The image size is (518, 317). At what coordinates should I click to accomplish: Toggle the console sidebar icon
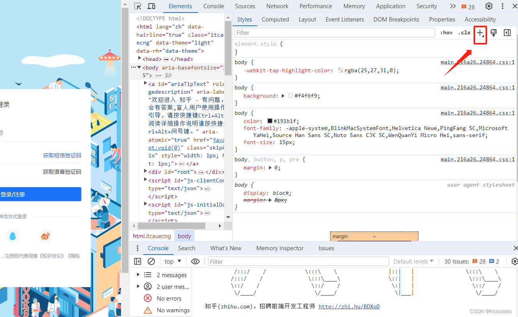[137, 262]
